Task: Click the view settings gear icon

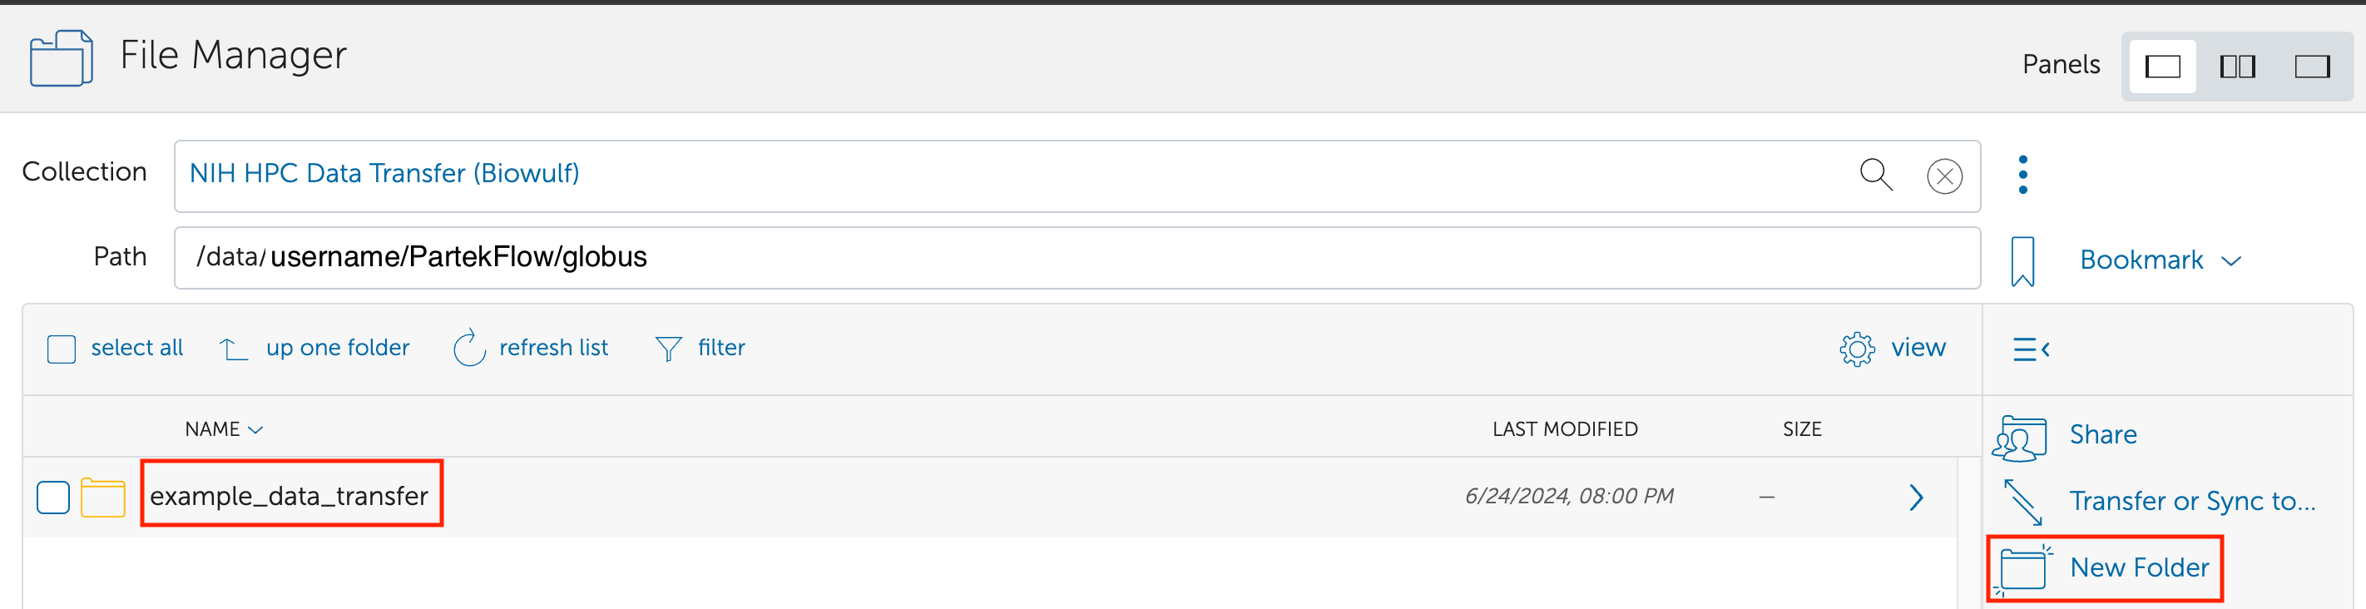Action: point(1856,349)
